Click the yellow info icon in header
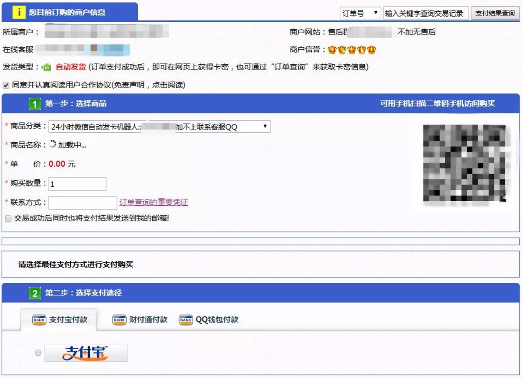Image resolution: width=523 pixels, height=378 pixels. (x=19, y=12)
